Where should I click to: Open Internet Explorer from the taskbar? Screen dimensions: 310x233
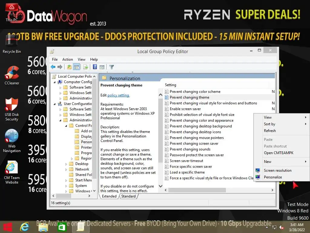pyautogui.click(x=25, y=227)
